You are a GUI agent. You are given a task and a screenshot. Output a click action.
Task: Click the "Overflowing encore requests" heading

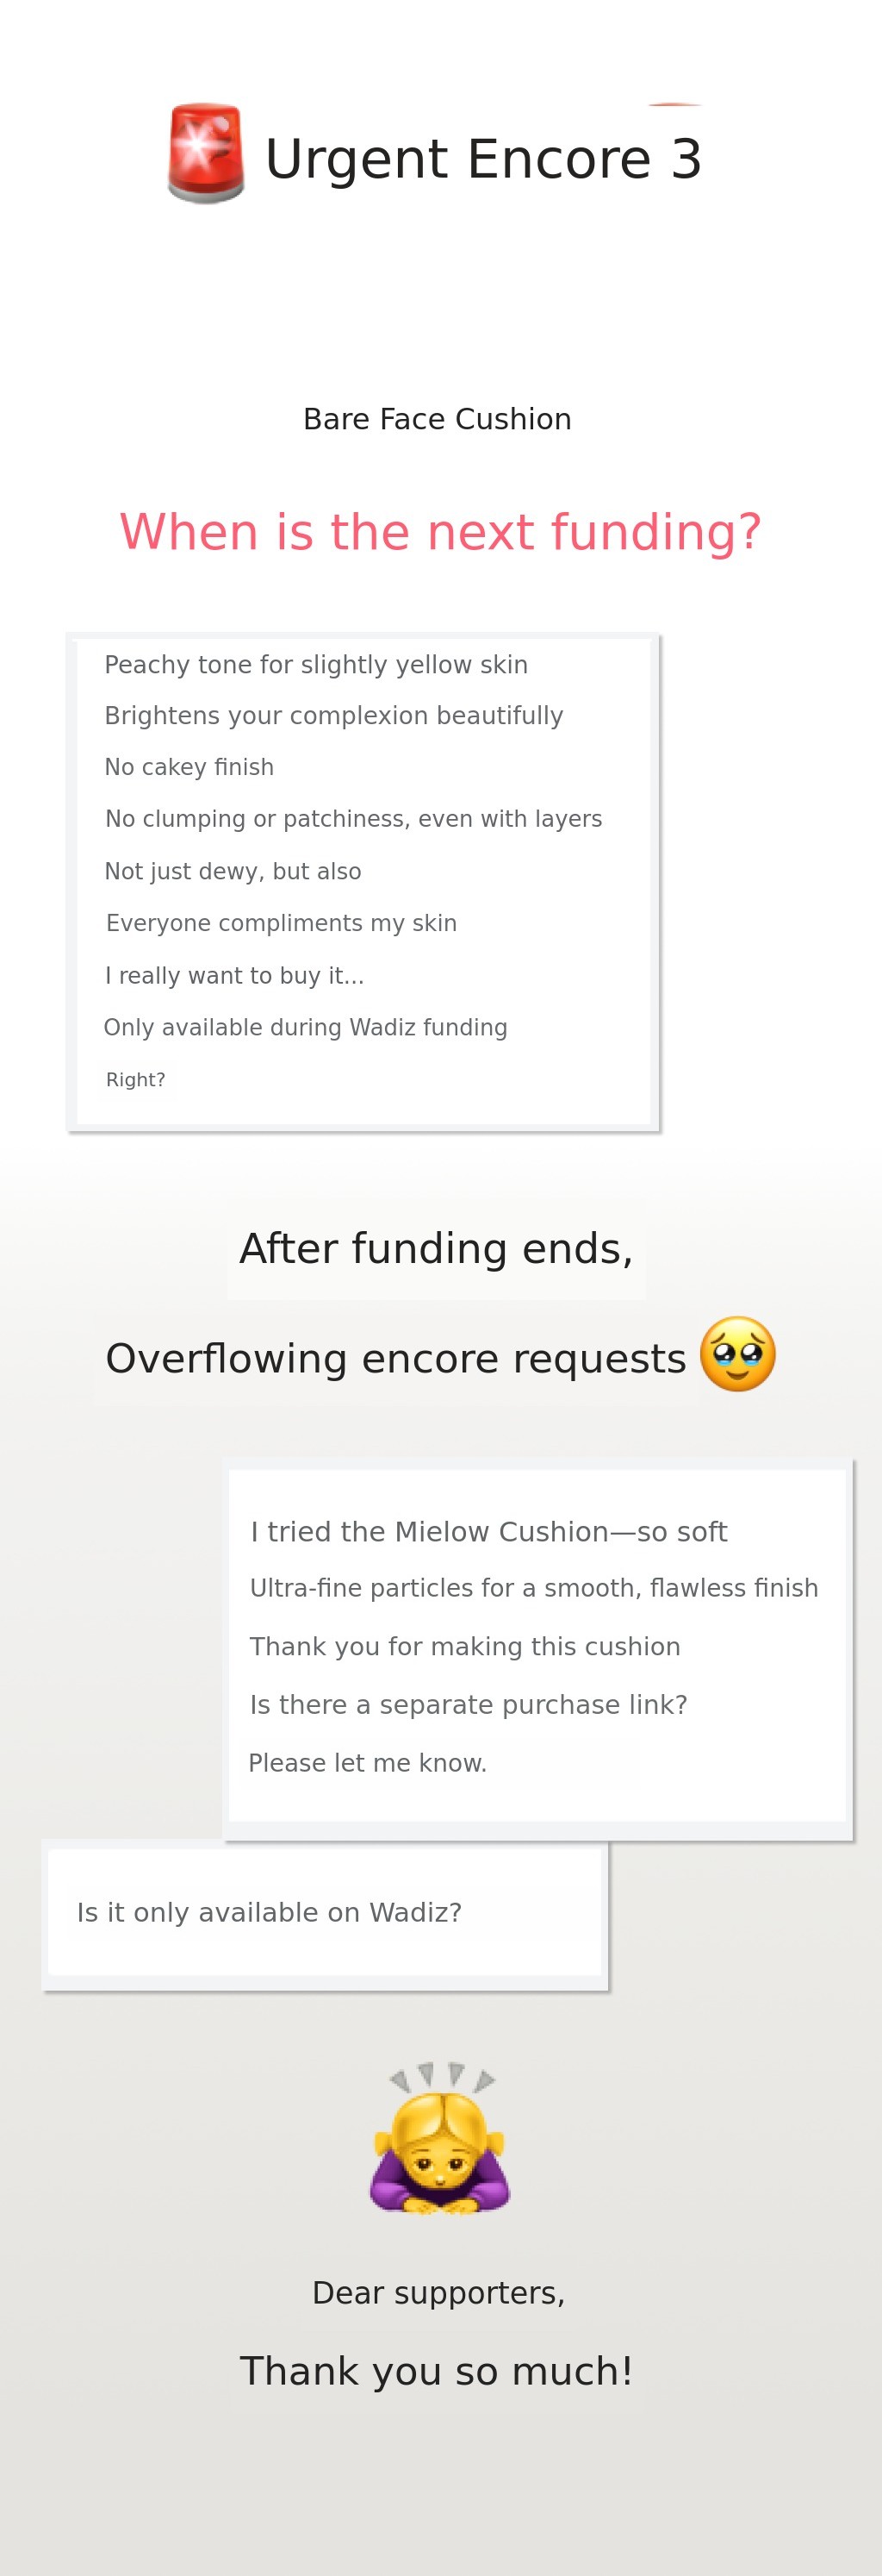[x=395, y=1358]
